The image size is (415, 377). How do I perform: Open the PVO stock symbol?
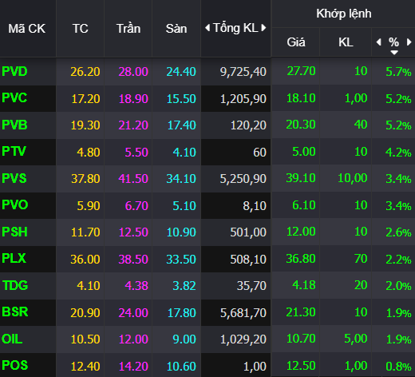15,204
